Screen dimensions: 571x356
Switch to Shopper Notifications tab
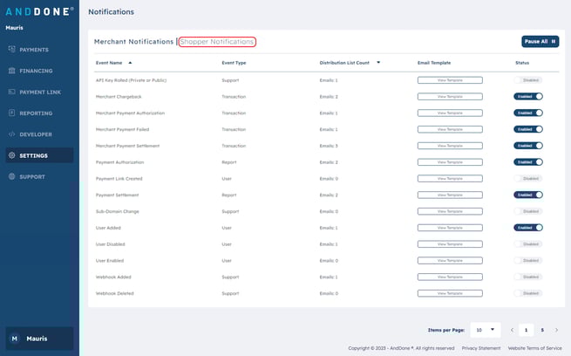point(217,42)
